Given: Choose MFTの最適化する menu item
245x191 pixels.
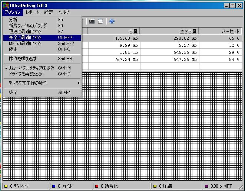Looking at the screenshot, I should point(42,43).
